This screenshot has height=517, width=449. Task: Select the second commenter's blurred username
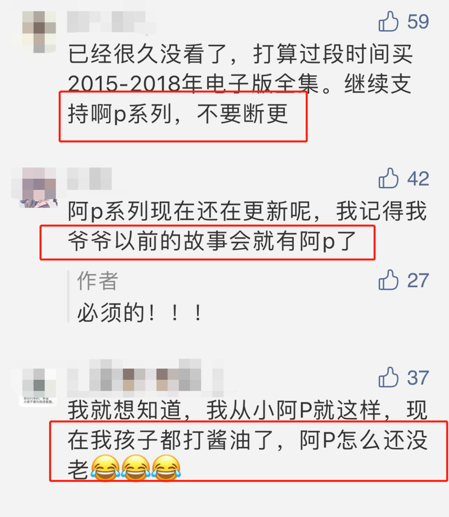89,179
